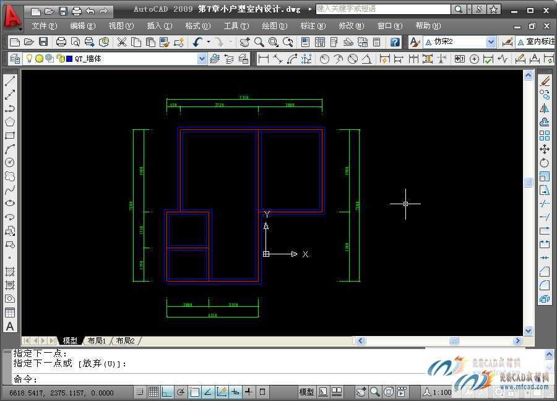Click the Linear dimension tool

click(263, 59)
